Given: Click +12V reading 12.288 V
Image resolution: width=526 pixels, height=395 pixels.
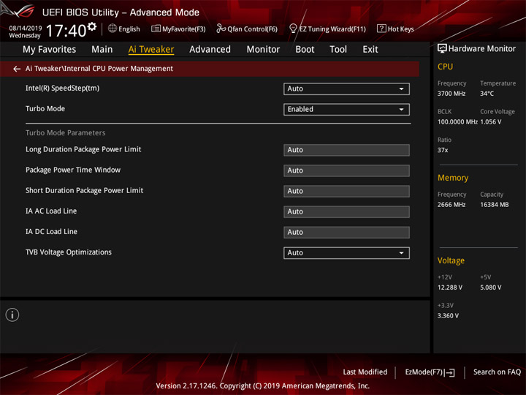Looking at the screenshot, I should [450, 287].
